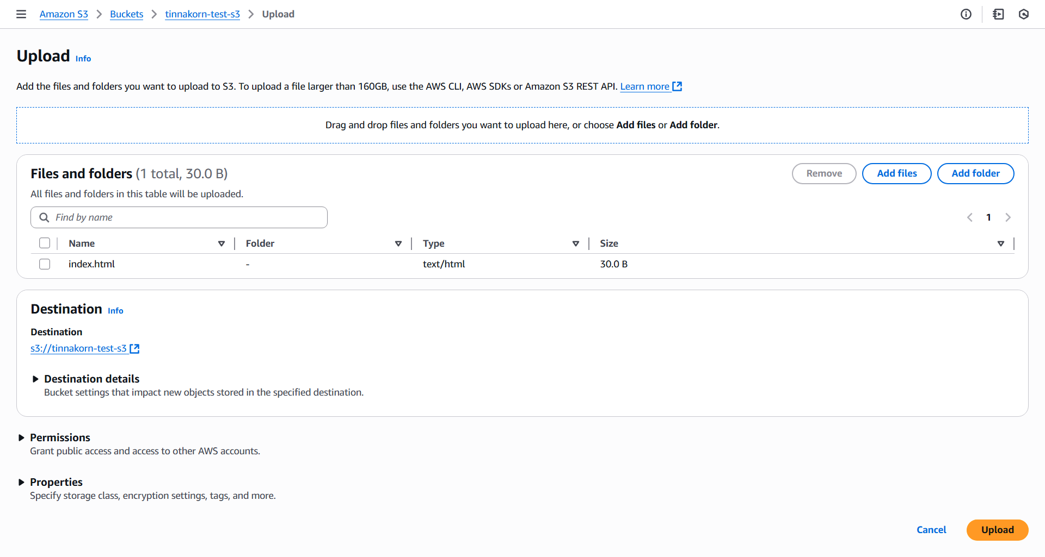Go to previous page of files table
1045x557 pixels.
point(970,217)
